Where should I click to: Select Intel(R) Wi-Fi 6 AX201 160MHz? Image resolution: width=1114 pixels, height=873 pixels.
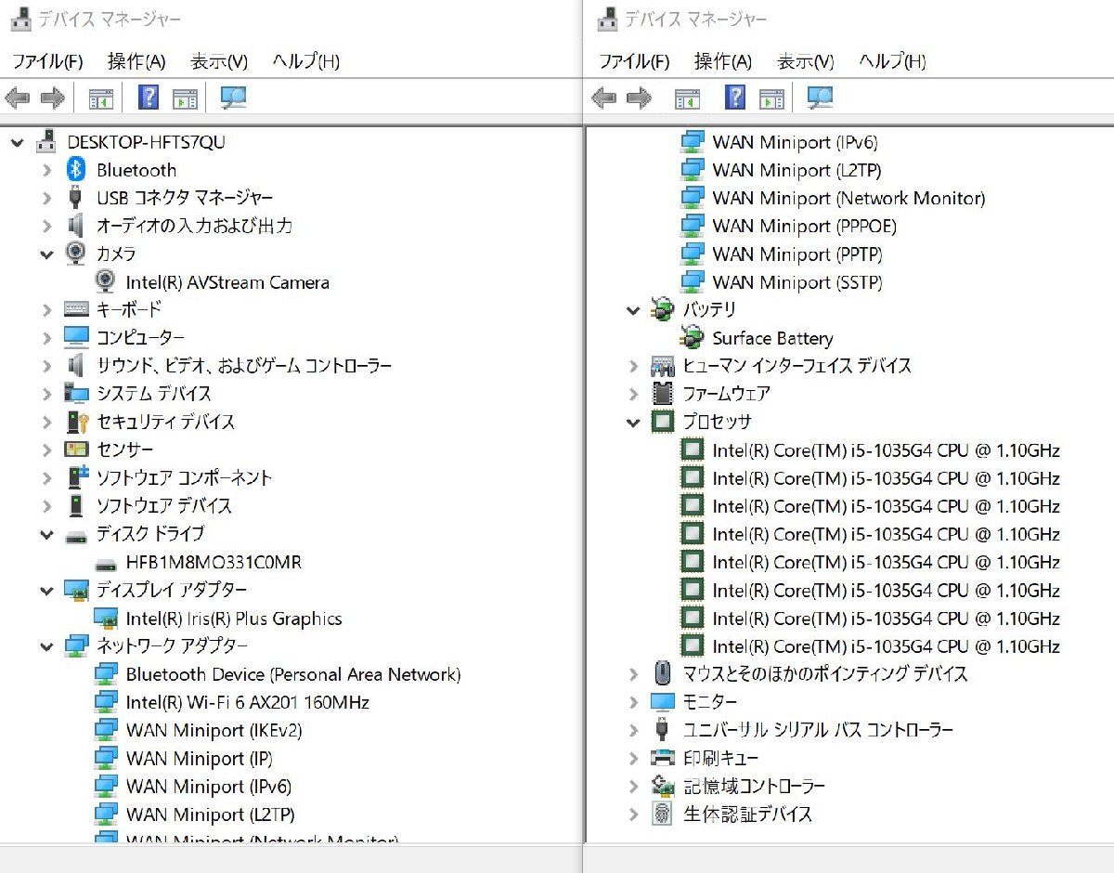(248, 702)
